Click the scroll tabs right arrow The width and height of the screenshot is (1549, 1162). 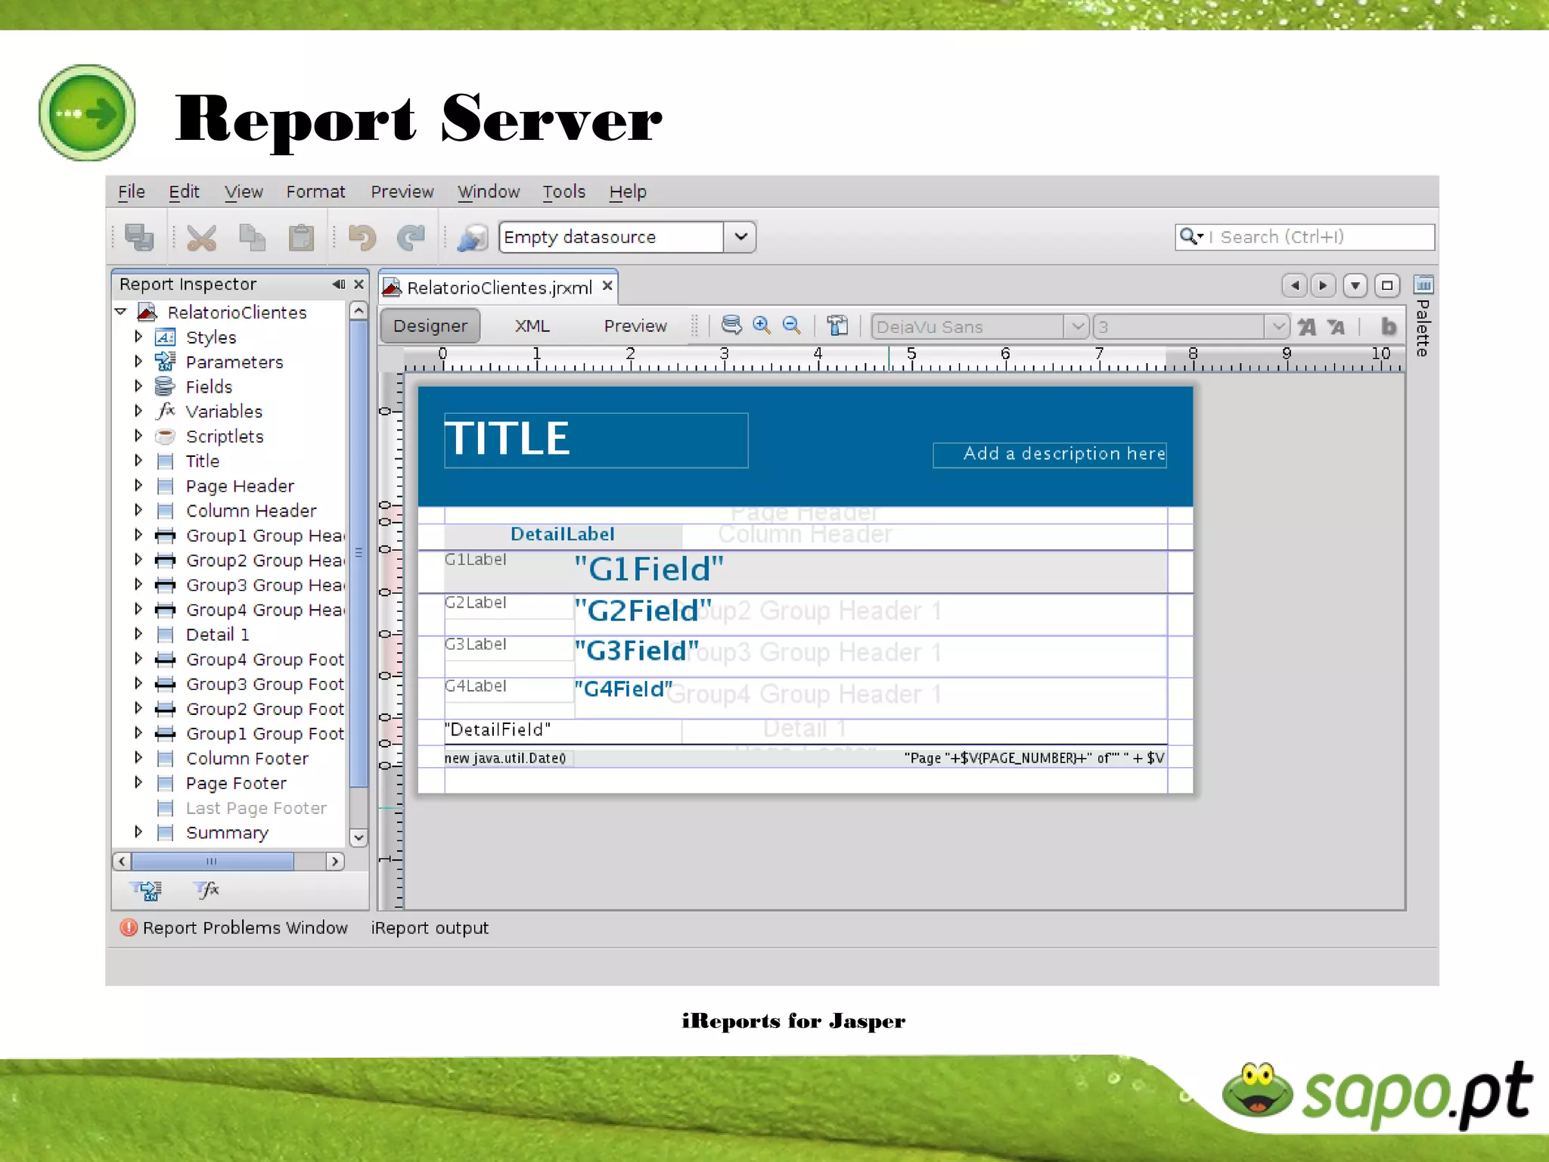(1323, 285)
